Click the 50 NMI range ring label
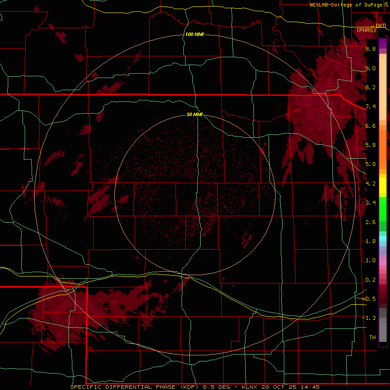The image size is (390, 390). pos(195,114)
